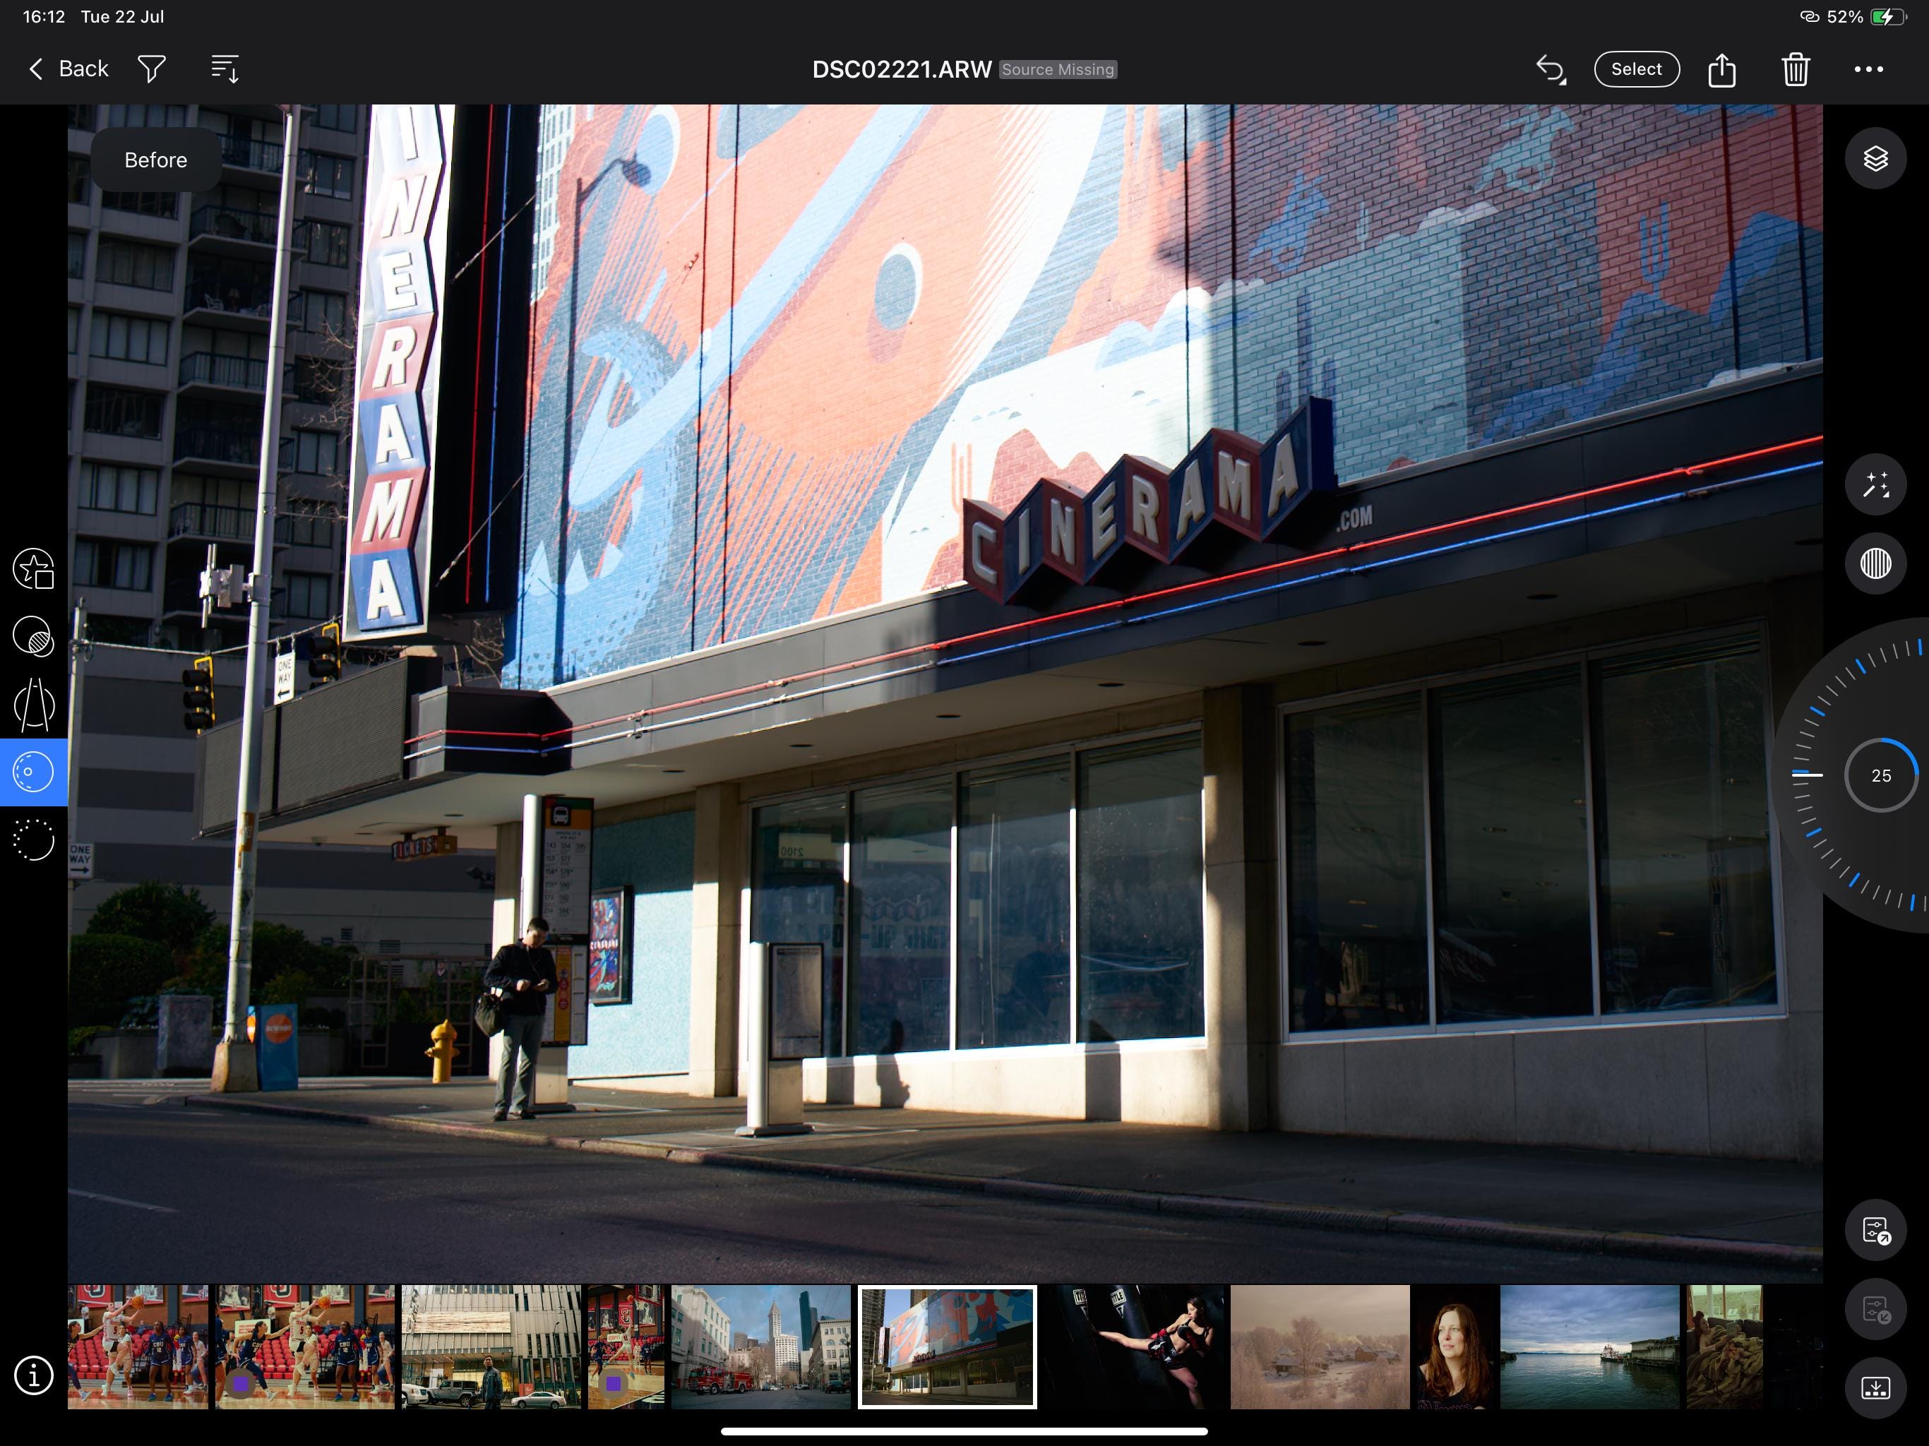The image size is (1929, 1446).
Task: Tap the Select button
Action: tap(1636, 69)
